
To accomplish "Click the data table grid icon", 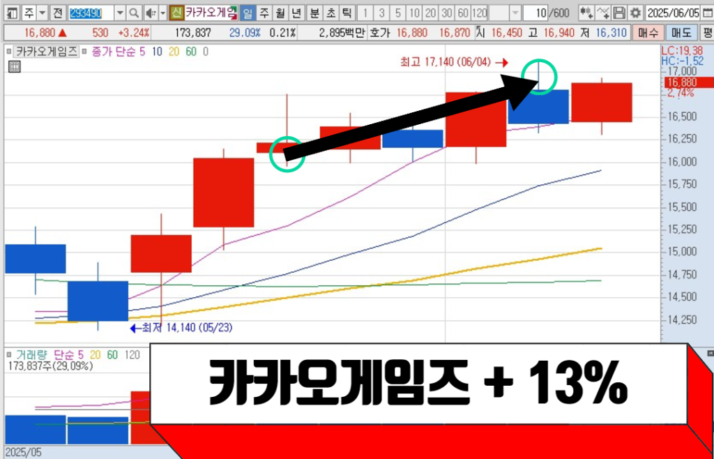I will [x=14, y=67].
